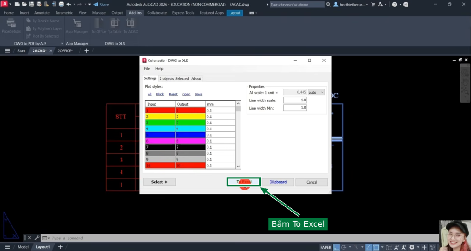Click the command line wrench customize icon
This screenshot has width=471, height=251.
click(x=37, y=238)
